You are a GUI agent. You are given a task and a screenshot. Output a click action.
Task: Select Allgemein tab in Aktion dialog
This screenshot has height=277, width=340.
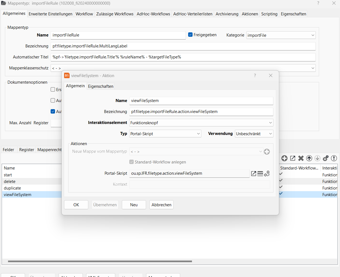click(x=75, y=86)
